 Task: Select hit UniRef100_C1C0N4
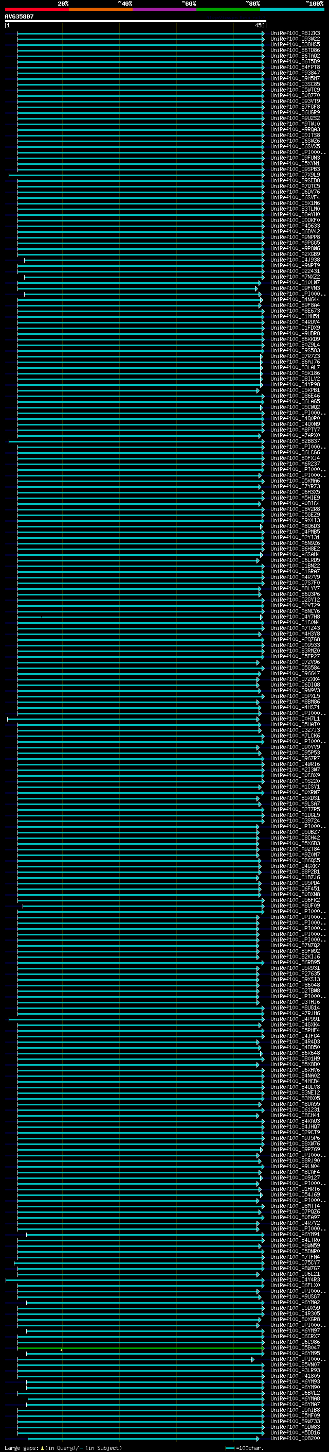295,622
